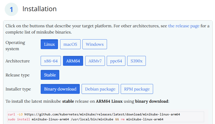Viewport: 215px width, 124px height.
Task: Click the bold 'ARM64 Linux' text
Action: [x=109, y=101]
